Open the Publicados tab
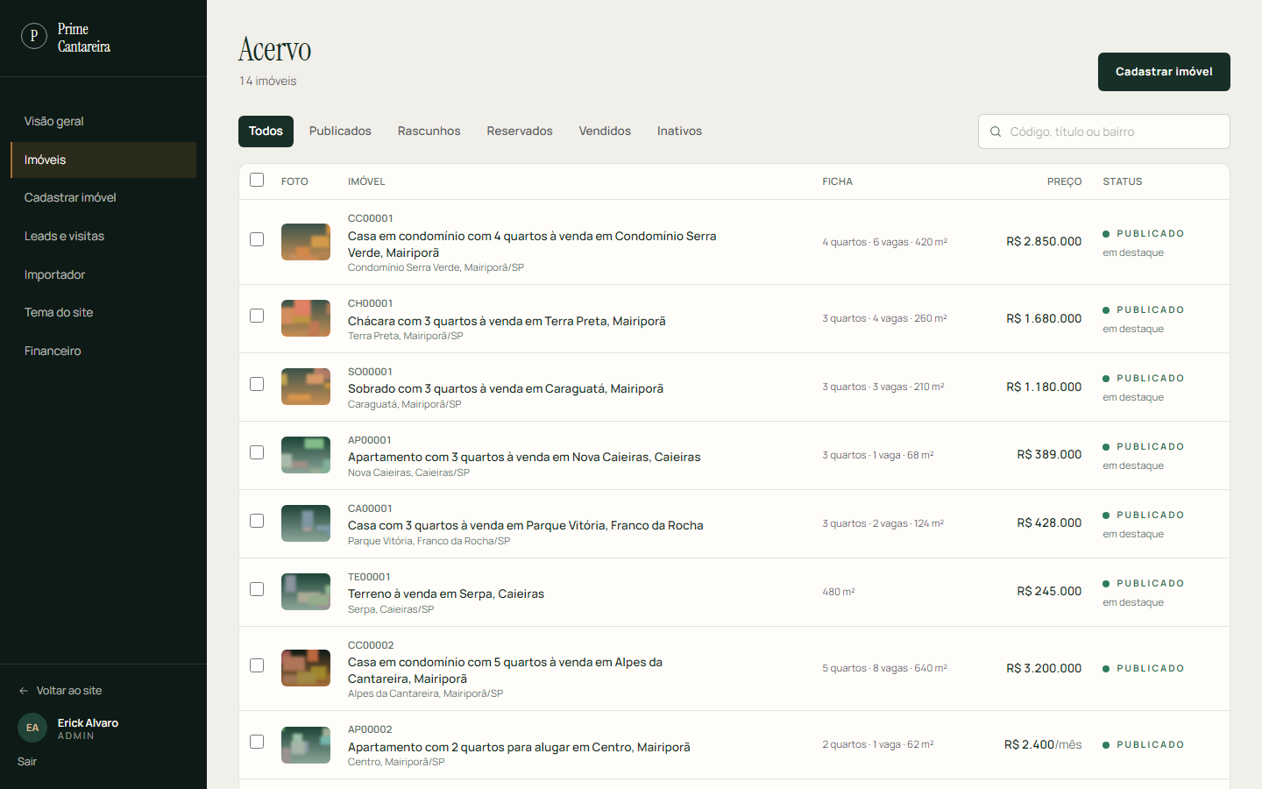 340,131
